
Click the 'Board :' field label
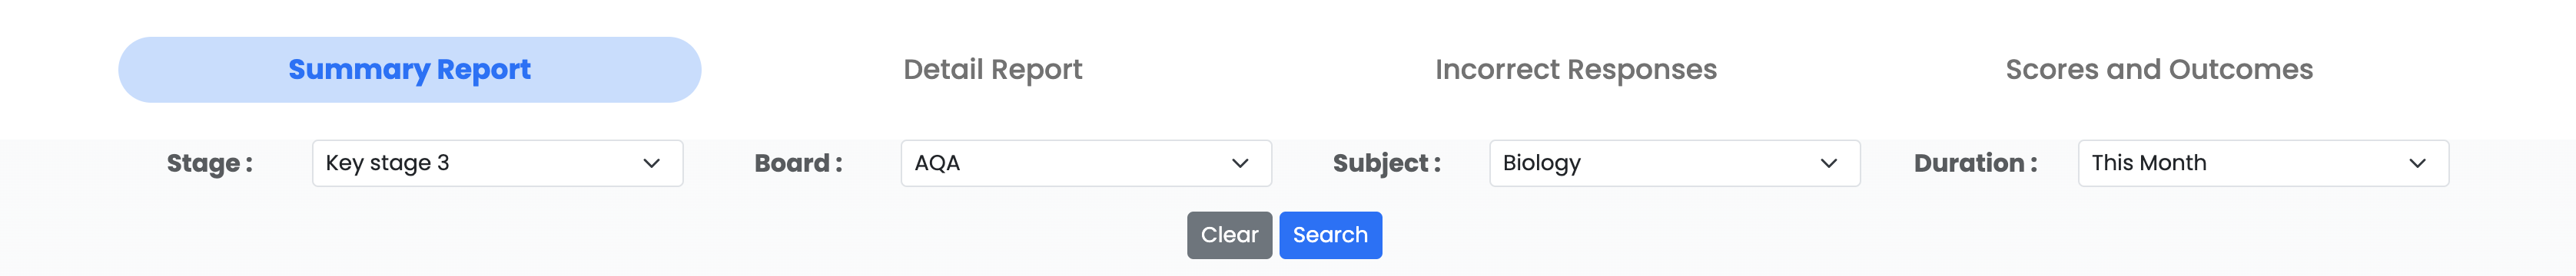pos(798,163)
